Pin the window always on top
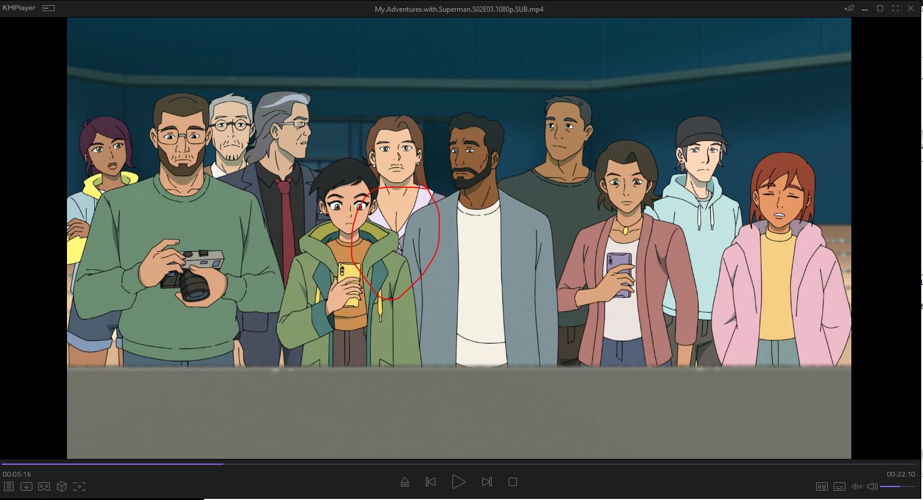The height and width of the screenshot is (500, 923). pyautogui.click(x=849, y=8)
